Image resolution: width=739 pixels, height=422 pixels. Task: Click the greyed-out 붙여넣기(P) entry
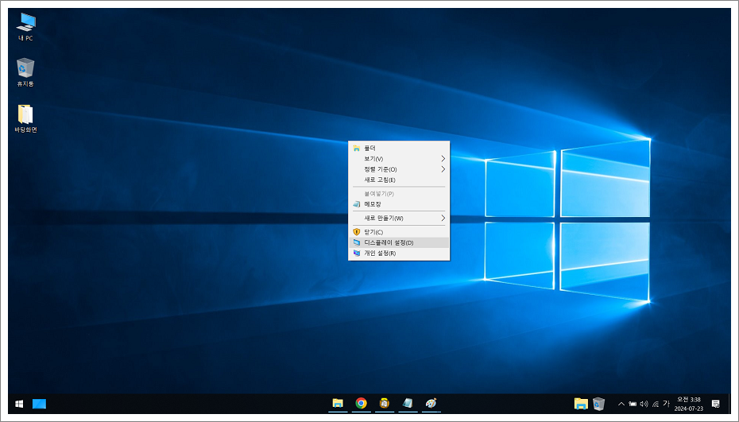point(399,193)
